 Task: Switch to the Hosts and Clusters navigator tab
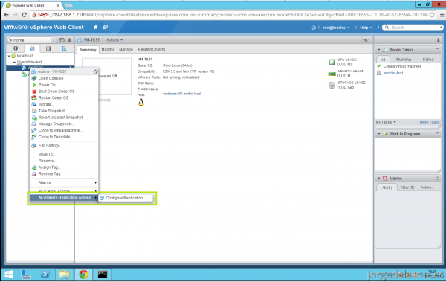click(16, 48)
